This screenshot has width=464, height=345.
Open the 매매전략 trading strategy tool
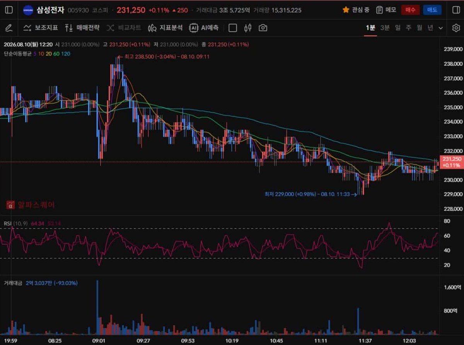coord(82,28)
